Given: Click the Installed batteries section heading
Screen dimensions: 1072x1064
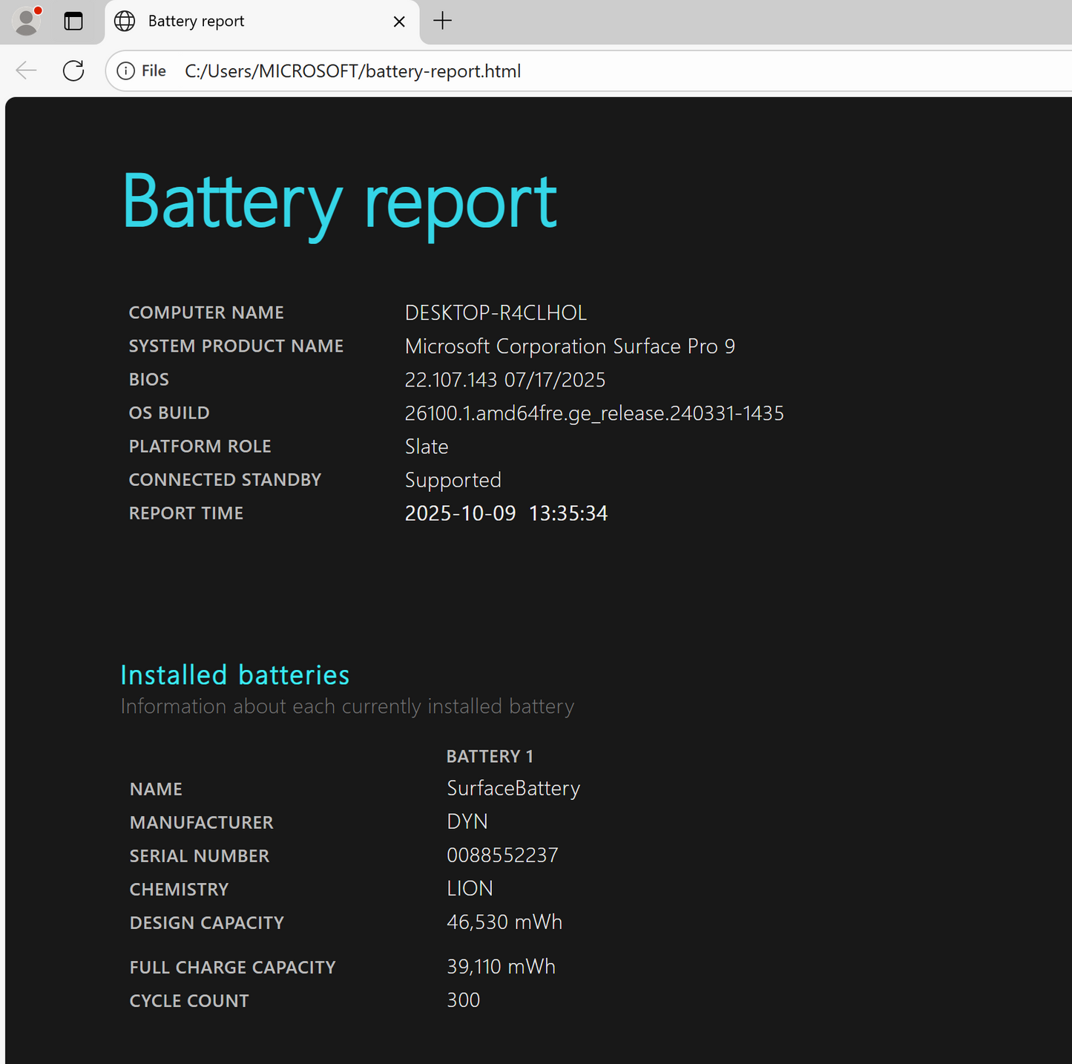Looking at the screenshot, I should 234,675.
